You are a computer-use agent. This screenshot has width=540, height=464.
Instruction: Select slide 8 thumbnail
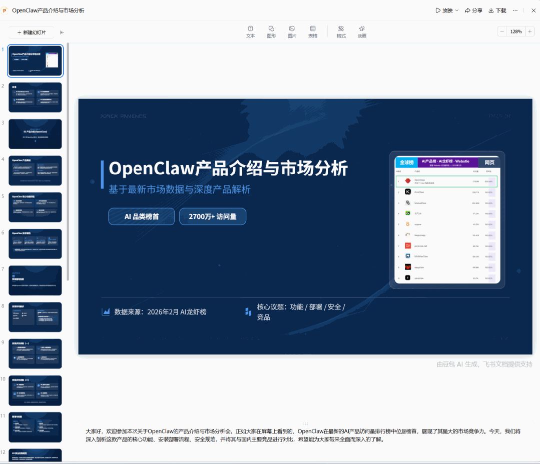click(35, 317)
